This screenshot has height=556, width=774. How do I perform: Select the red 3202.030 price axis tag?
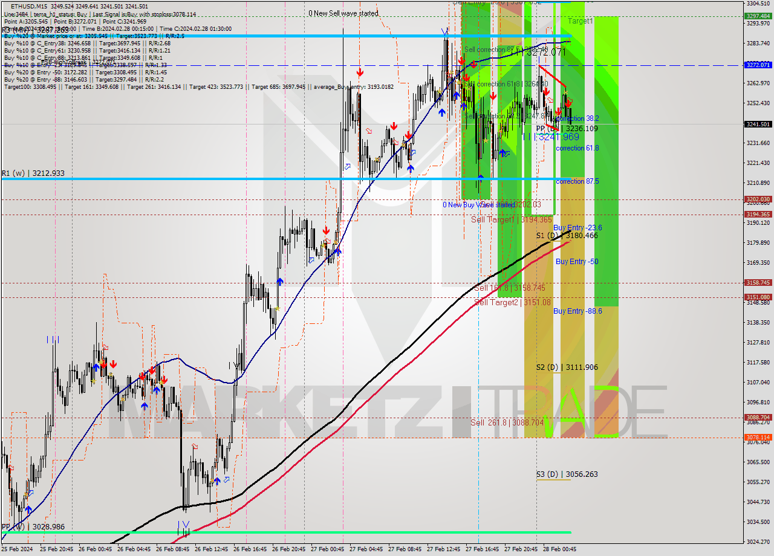coord(758,199)
